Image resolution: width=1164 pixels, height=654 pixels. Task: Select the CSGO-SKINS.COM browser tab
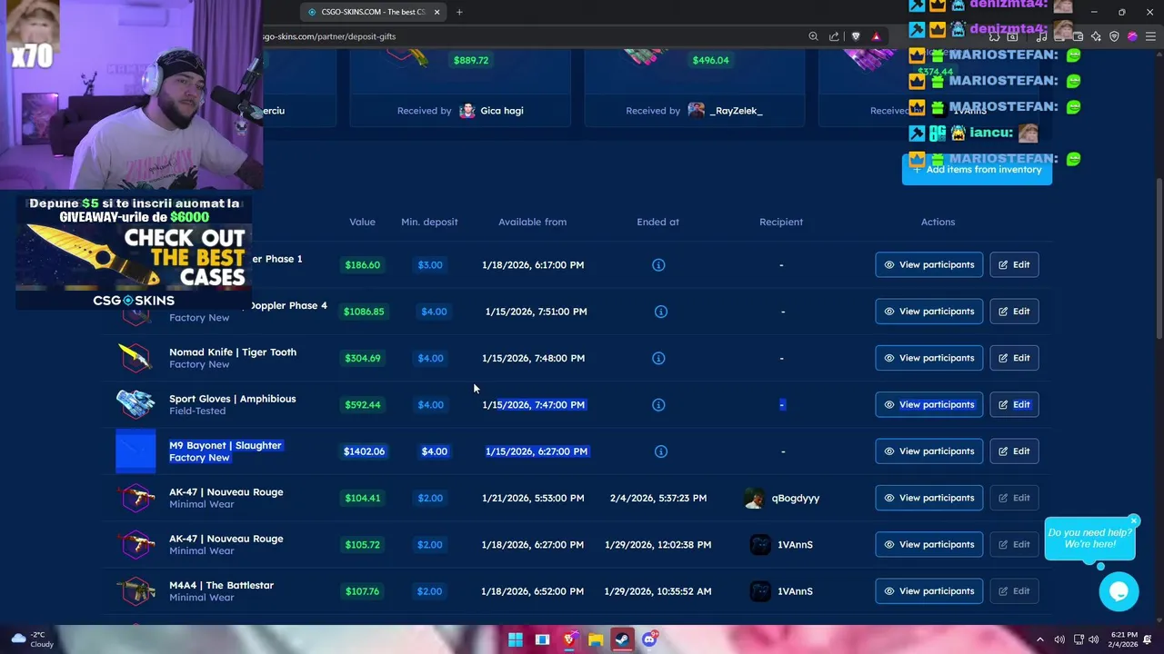[x=373, y=12]
